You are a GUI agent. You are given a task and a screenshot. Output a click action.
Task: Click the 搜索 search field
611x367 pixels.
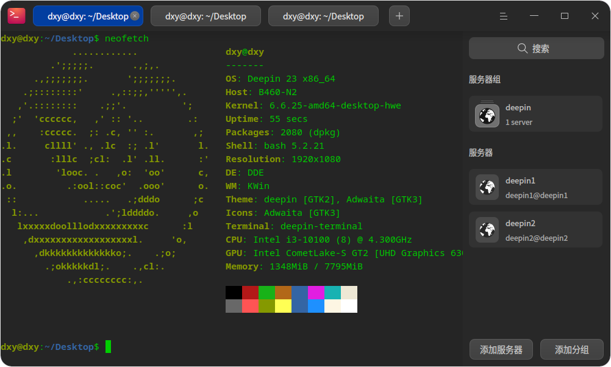(x=536, y=48)
